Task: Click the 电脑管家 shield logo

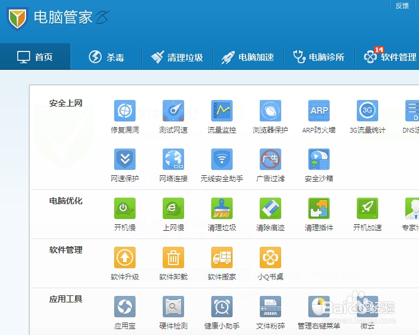Action: click(x=17, y=19)
